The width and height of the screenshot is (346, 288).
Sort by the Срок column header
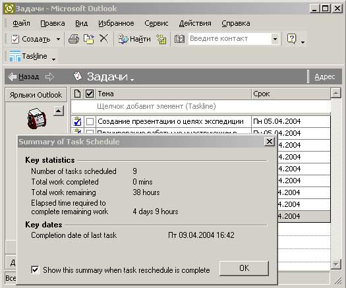[291, 94]
